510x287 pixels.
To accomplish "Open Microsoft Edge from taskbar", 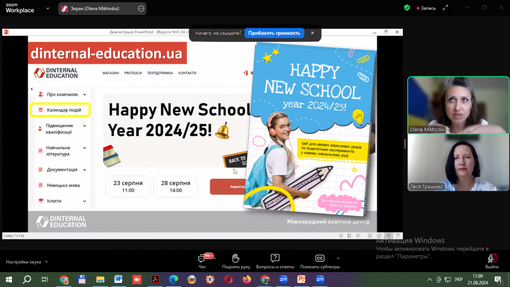I will click(x=173, y=280).
